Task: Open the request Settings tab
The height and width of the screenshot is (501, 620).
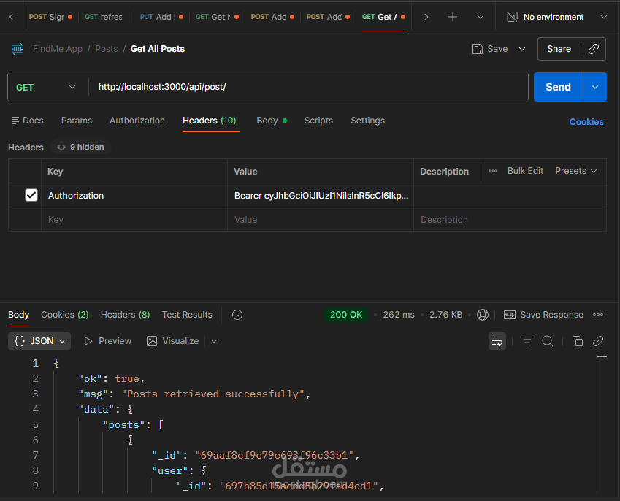Action: coord(368,121)
